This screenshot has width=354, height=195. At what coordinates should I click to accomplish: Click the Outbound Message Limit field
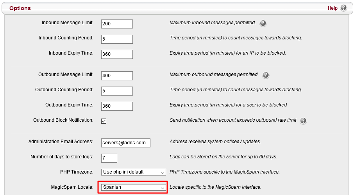pyautogui.click(x=117, y=75)
